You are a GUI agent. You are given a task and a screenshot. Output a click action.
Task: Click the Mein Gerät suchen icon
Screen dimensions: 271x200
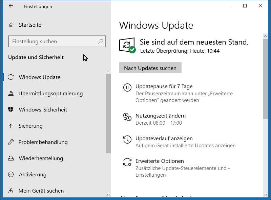(11, 191)
